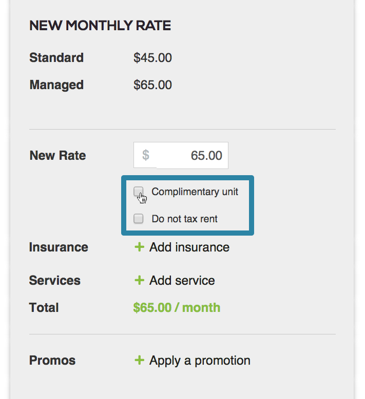Enable the Complimentary unit checkbox
The height and width of the screenshot is (399, 365).
tap(139, 192)
